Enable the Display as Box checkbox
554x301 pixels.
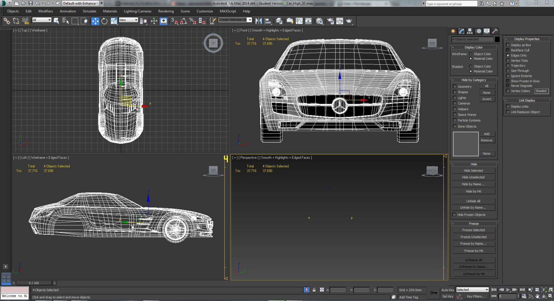click(508, 45)
